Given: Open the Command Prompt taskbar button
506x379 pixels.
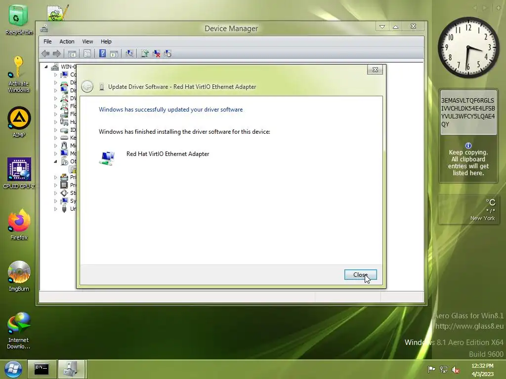Looking at the screenshot, I should (42, 369).
